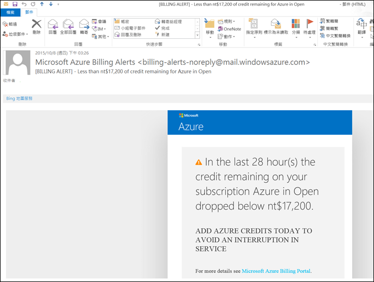Screen dimensions: 374x282
Task: Click the Done (完成) quick step
Action: 165,28
